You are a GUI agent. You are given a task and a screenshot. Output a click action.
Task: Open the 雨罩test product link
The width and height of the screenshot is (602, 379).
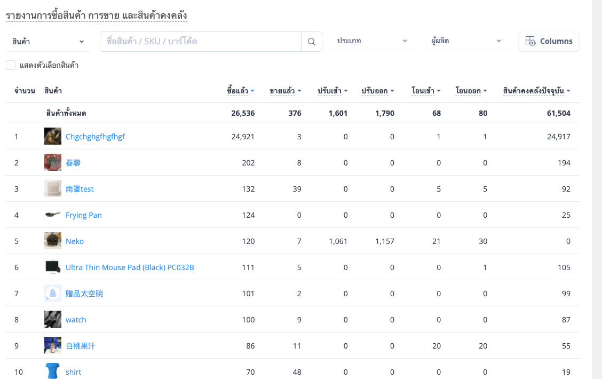(80, 188)
